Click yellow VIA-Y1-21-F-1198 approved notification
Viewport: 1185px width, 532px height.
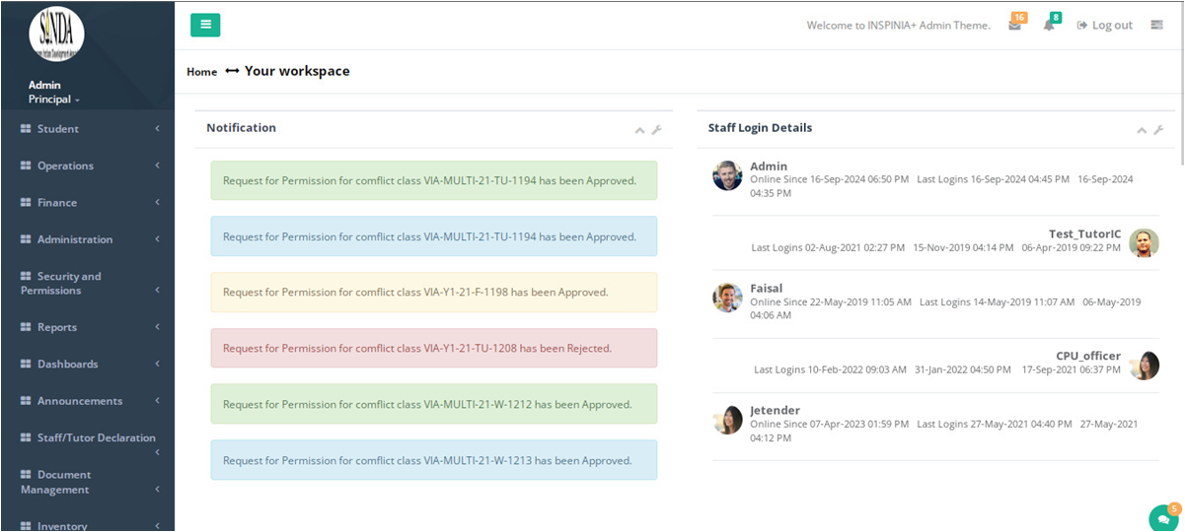coord(434,293)
